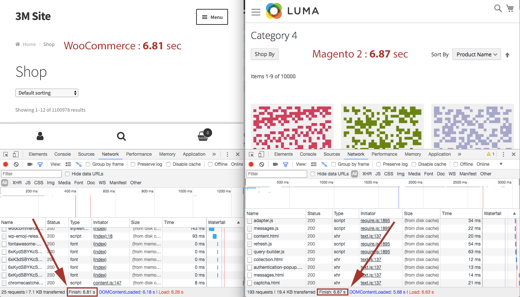
Task: Toggle the device toolbar icon in Magento DevTools
Action: (261, 154)
